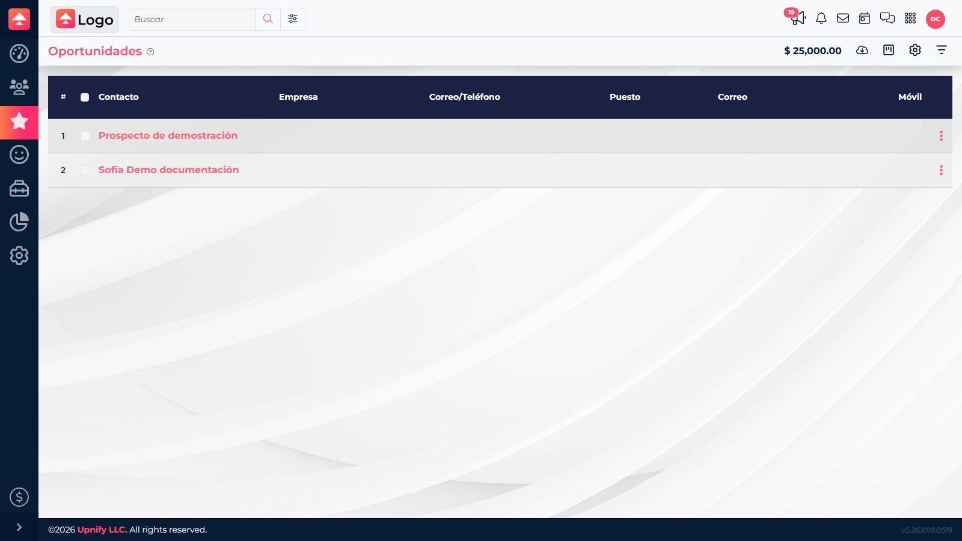Open the briefcase toolbox icon in sidebar
Screen dimensions: 962x541
coord(19,188)
